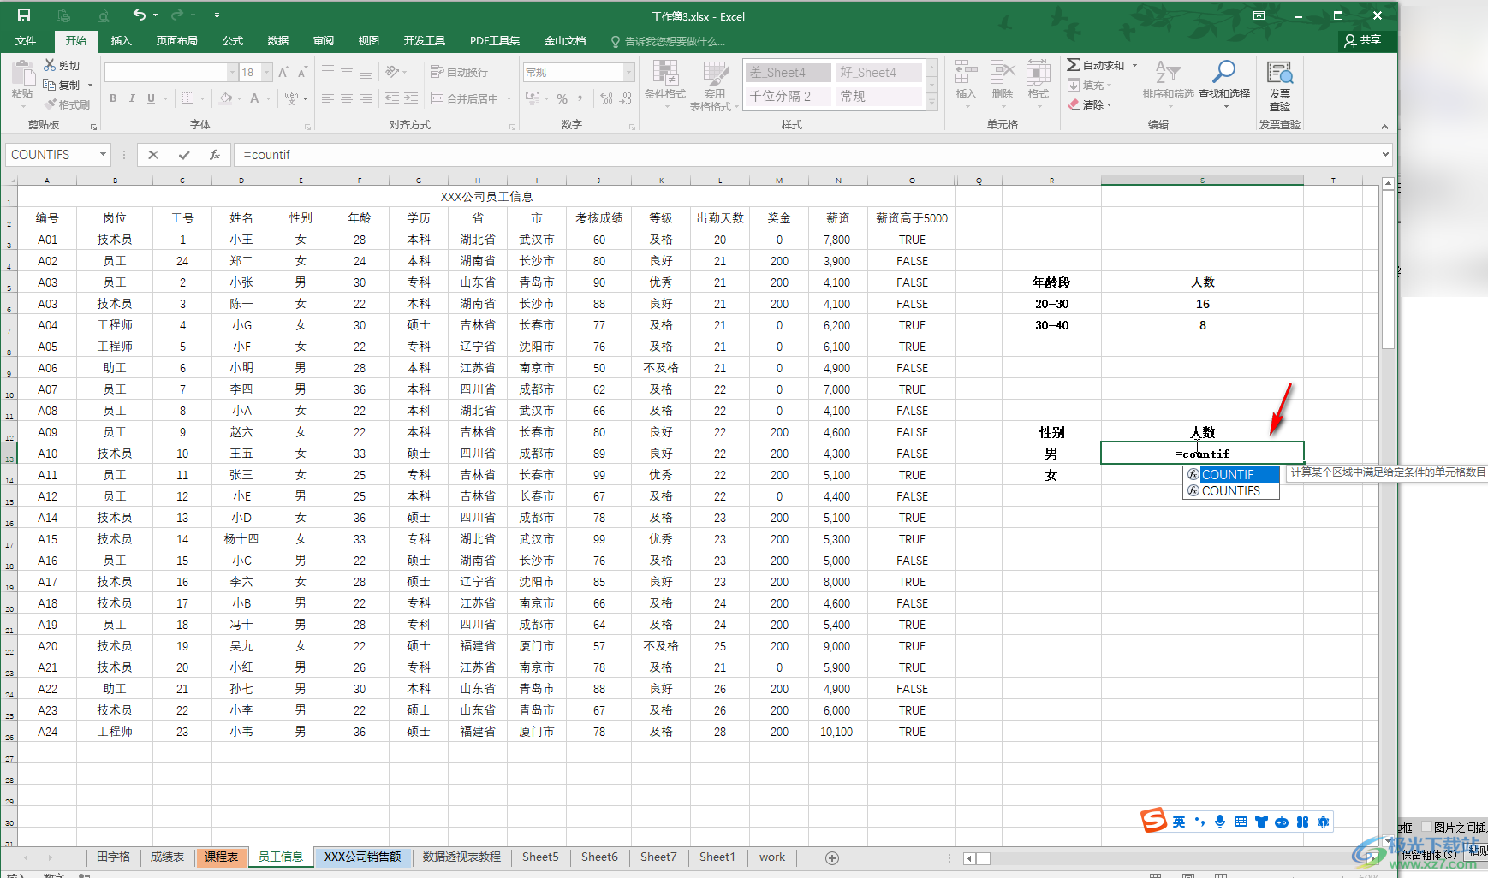Screen dimensions: 1488x878
Task: Switch to the 成绩表 sheet tab
Action: point(167,857)
